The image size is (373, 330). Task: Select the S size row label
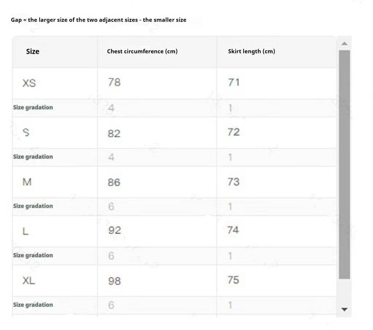(x=26, y=133)
